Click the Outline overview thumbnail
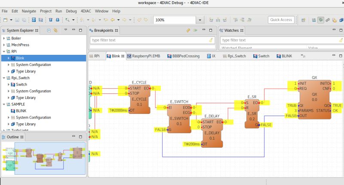Screen dimensions: 344x185 44,158
